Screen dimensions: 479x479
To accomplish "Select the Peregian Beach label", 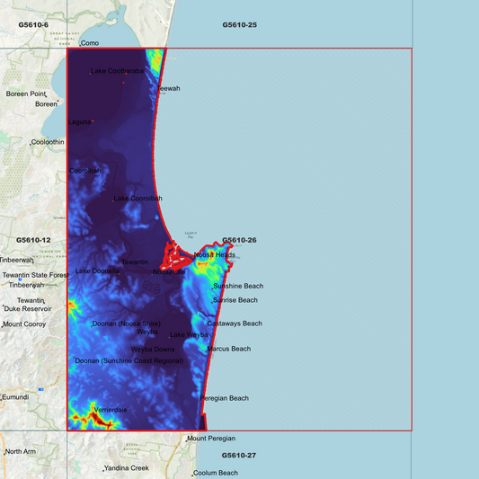I will [x=225, y=398].
